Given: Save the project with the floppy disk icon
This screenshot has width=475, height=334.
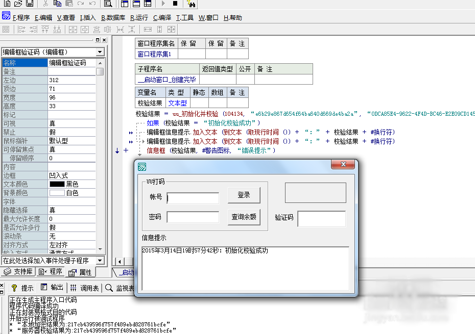Looking at the screenshot, I should [x=30, y=4].
